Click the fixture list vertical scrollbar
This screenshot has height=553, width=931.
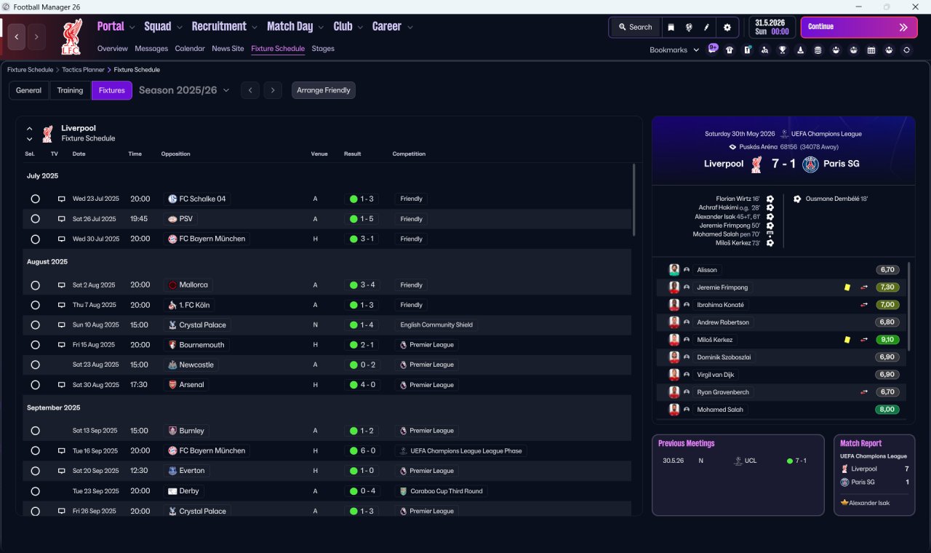point(634,199)
